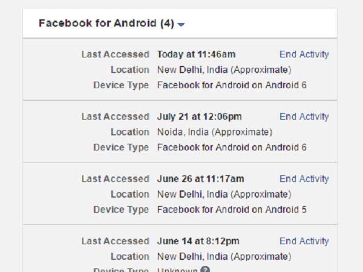End Activity for June 14 session
363x272 pixels.
pos(304,241)
